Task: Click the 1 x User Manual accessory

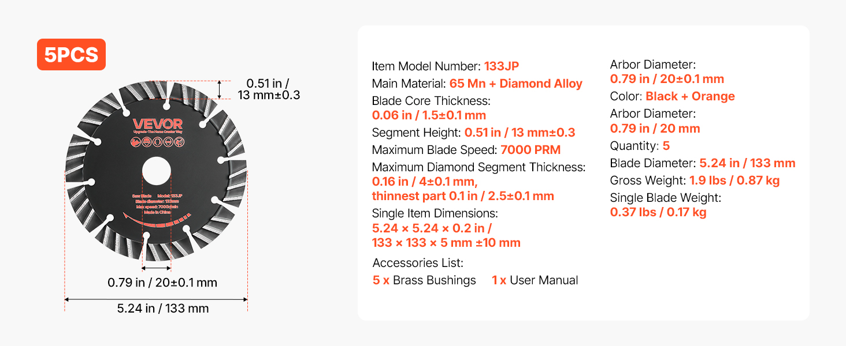Action: click(535, 280)
